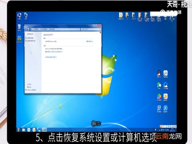Click the floating 33% memory accelerator ball
This screenshot has width=192, height=144.
tap(94, 123)
